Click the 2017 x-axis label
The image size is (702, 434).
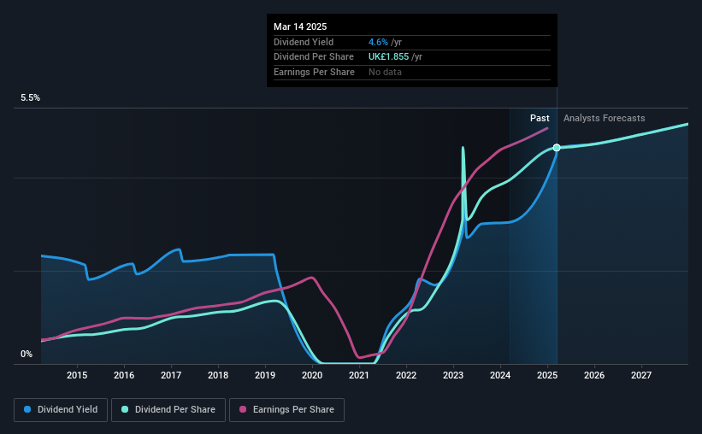(171, 375)
